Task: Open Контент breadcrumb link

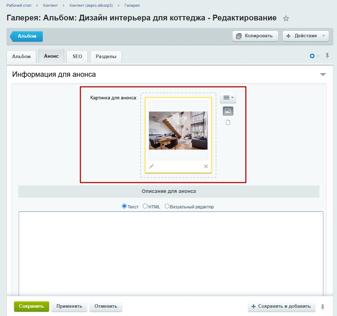Action: 50,5
